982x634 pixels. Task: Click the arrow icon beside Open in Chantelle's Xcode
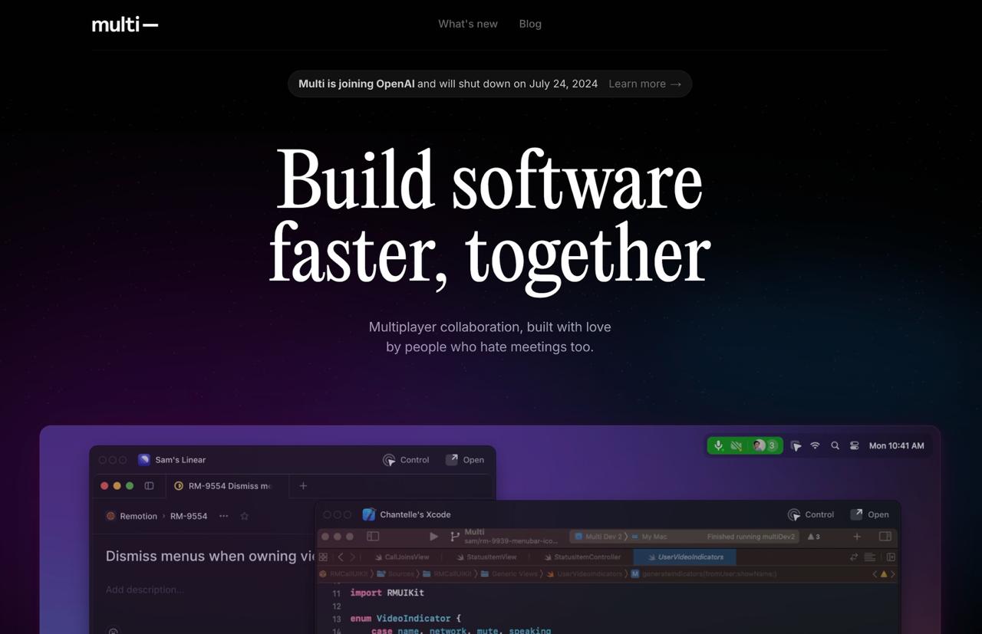click(x=857, y=514)
